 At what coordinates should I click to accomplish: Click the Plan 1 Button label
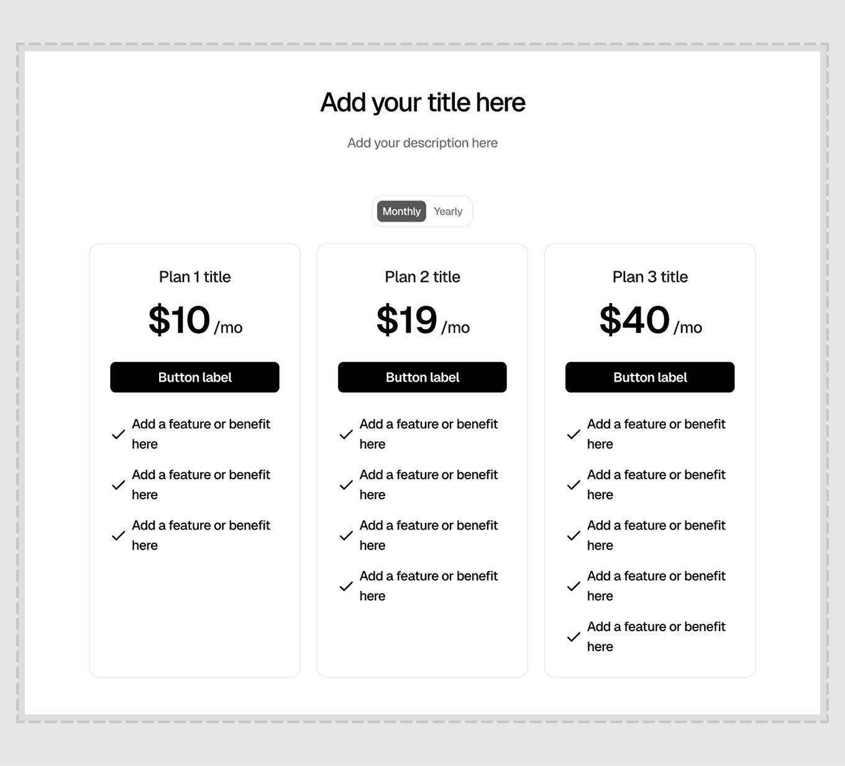point(194,377)
